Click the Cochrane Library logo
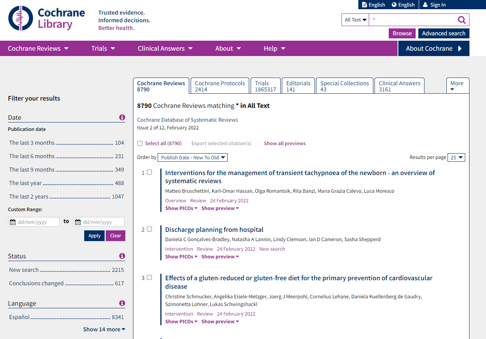The height and width of the screenshot is (339, 486). [x=46, y=18]
